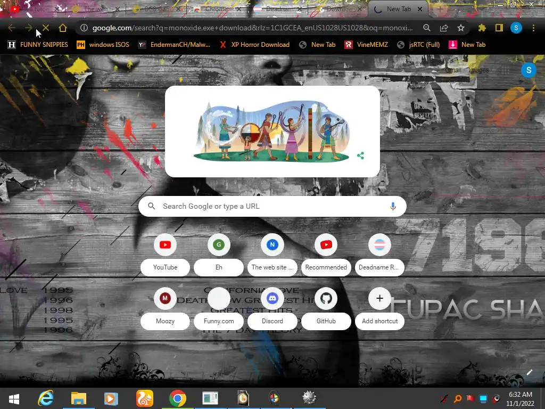View site information for google.com

(x=84, y=28)
